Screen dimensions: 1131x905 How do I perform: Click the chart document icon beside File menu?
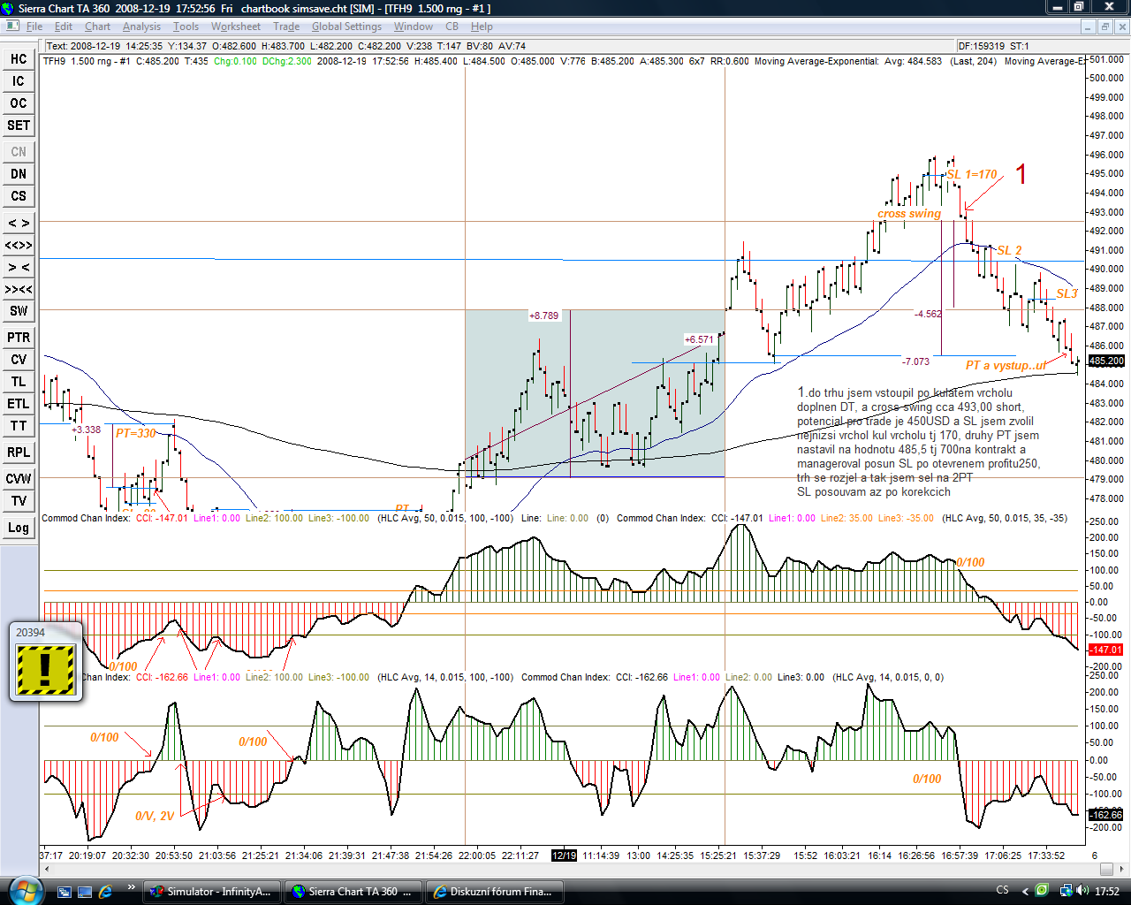[11, 27]
